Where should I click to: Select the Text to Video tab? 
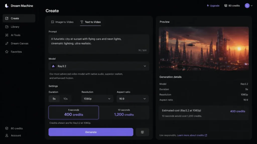[x=90, y=22]
